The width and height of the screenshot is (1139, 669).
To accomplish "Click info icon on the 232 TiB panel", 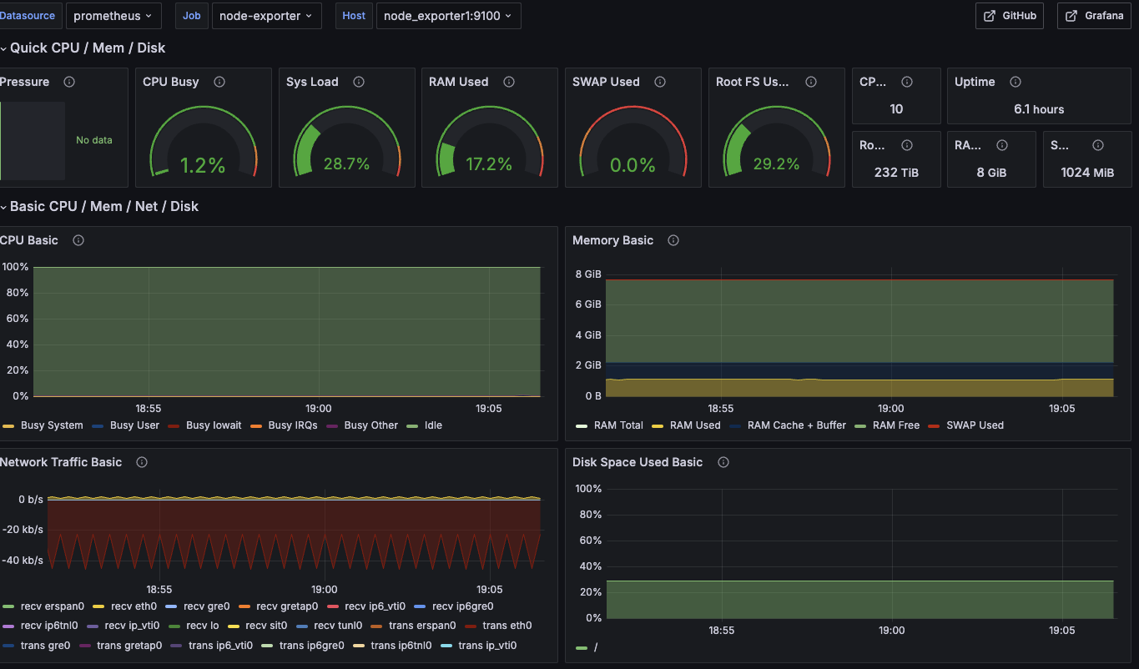I will [907, 145].
